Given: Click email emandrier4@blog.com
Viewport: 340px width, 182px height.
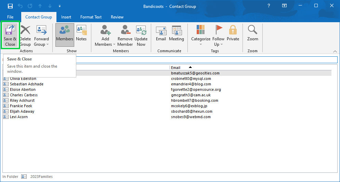Looking at the screenshot, I should click(191, 84).
